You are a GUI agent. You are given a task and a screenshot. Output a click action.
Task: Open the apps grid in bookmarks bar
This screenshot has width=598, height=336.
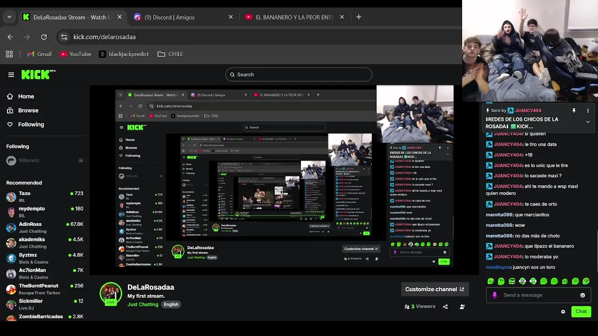pyautogui.click(x=9, y=54)
